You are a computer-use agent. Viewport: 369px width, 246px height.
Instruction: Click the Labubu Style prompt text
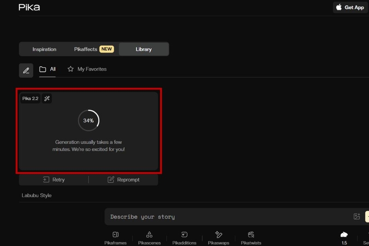pyautogui.click(x=36, y=195)
